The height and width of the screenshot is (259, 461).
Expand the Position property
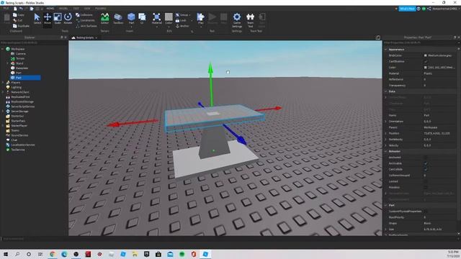(x=386, y=133)
